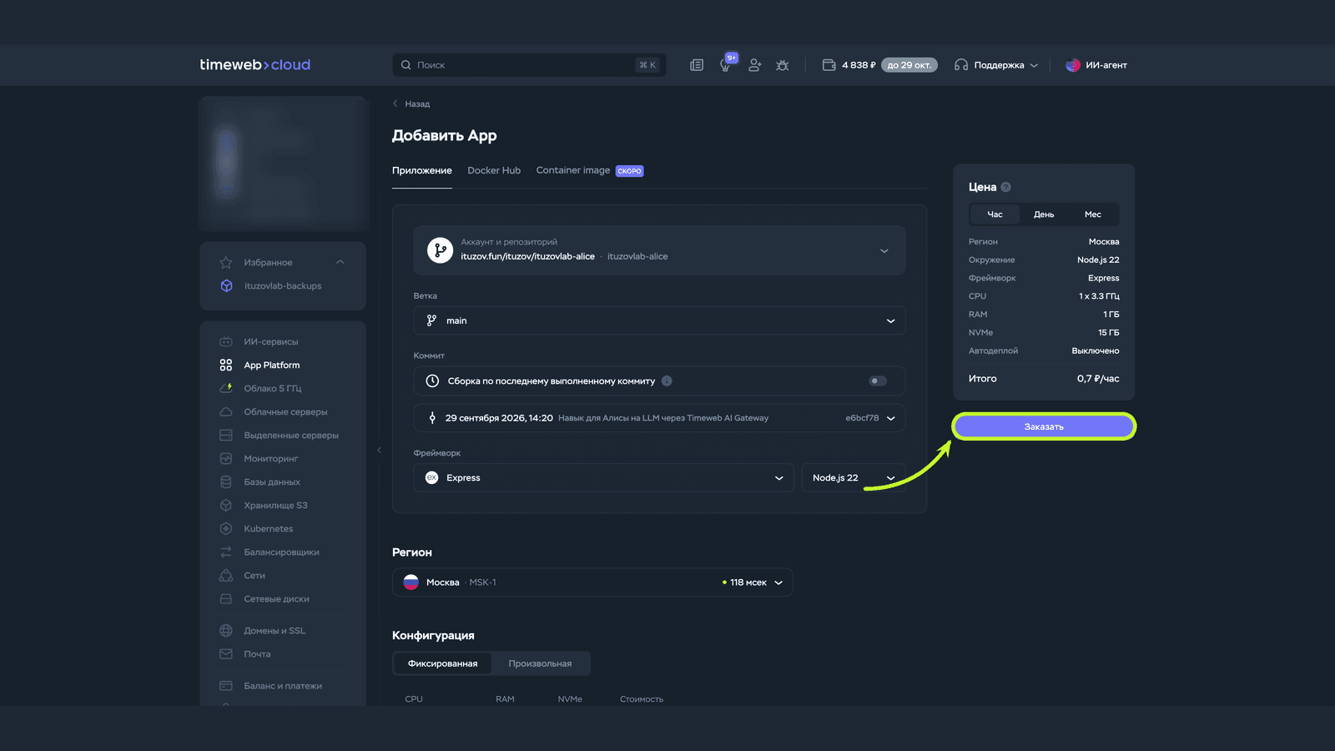Open Мониторинг in the sidebar
1335x751 pixels.
270,459
